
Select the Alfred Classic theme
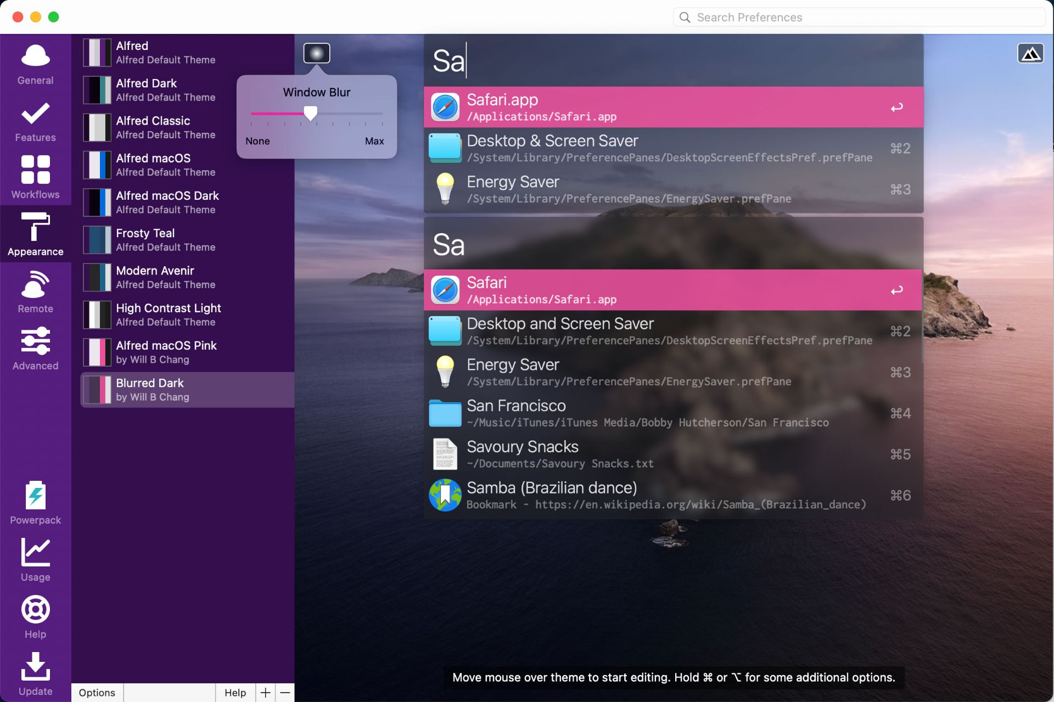(x=187, y=127)
